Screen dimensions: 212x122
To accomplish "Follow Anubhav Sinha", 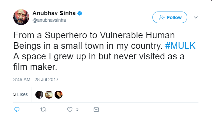I will [170, 17].
